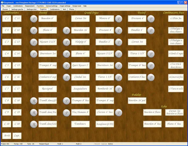Click the P button beside Bombarde 16'

tap(118, 89)
